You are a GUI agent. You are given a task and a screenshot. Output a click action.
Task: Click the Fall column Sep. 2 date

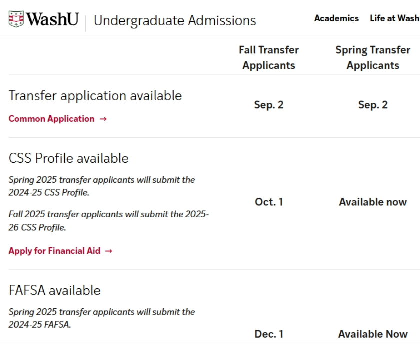click(269, 105)
